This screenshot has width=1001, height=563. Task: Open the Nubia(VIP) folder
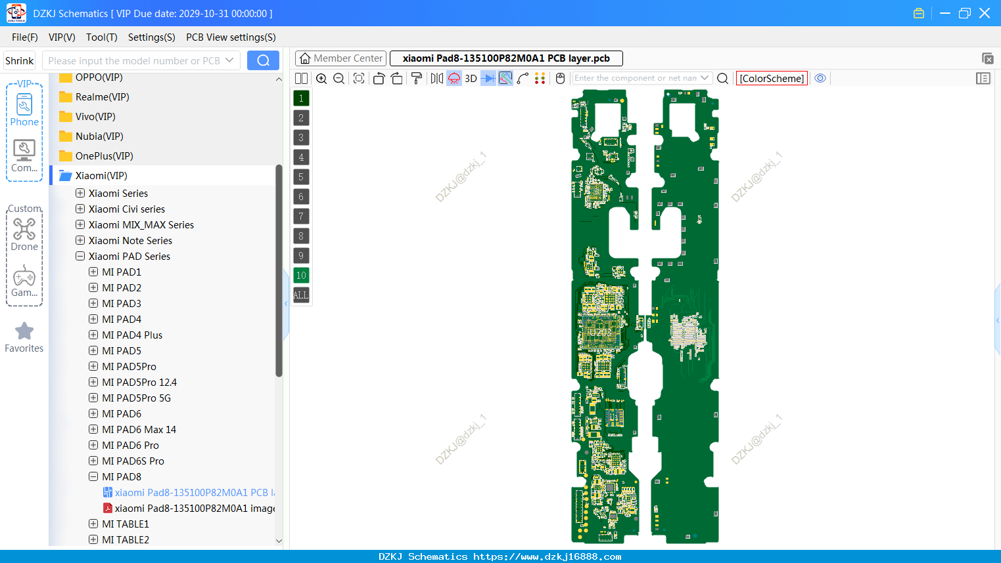point(91,136)
